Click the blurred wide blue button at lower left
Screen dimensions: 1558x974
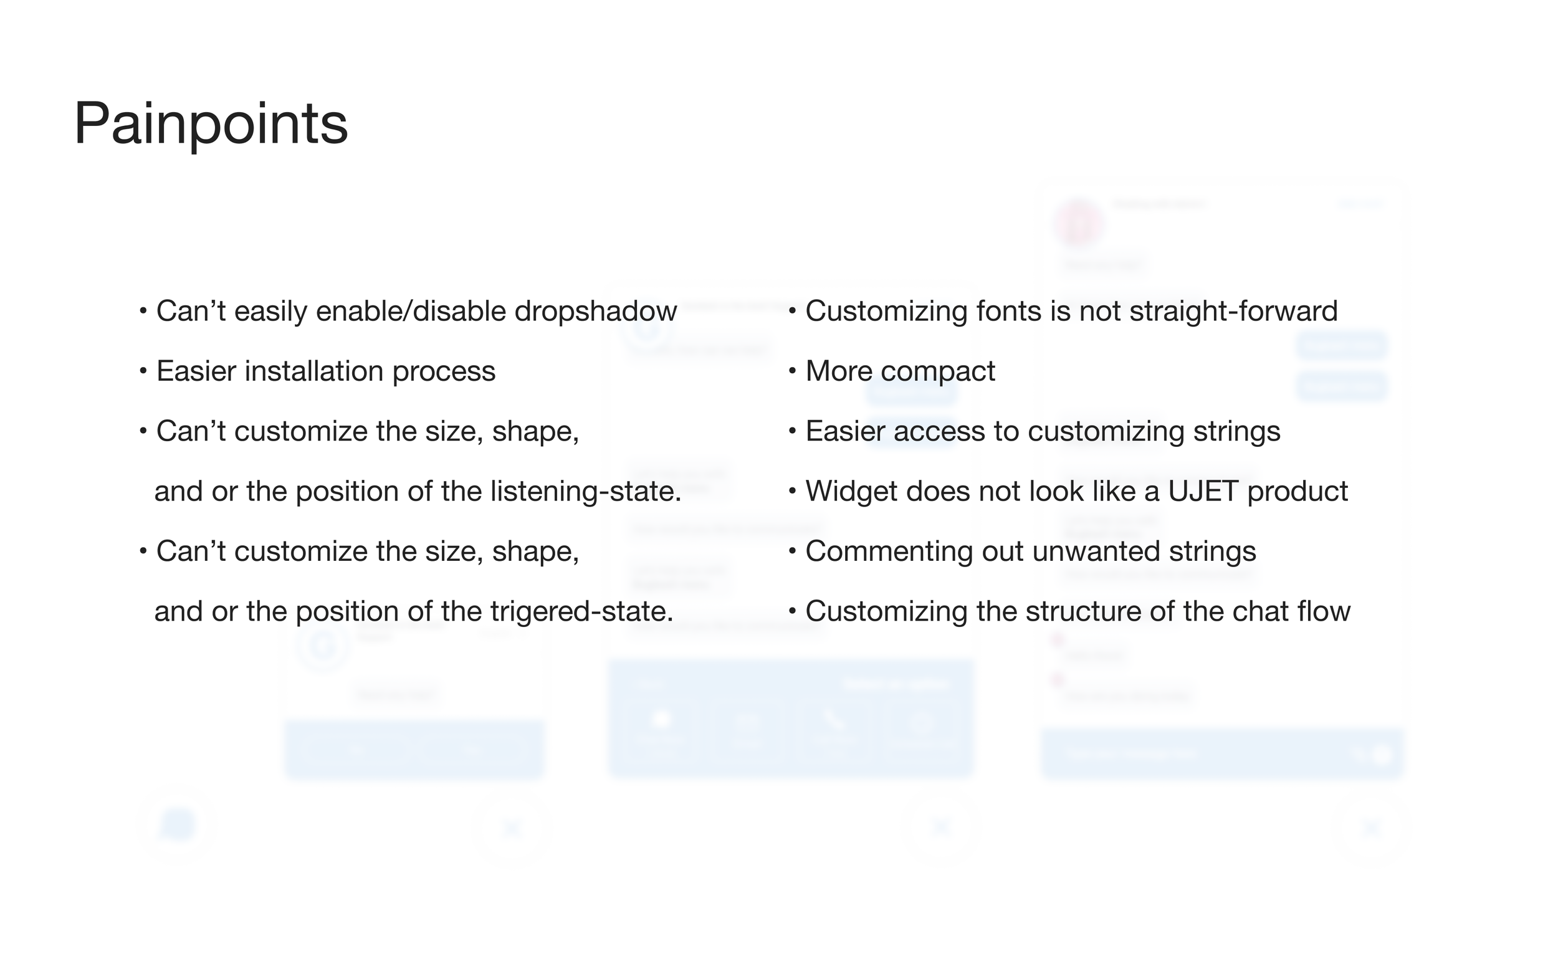(x=414, y=749)
